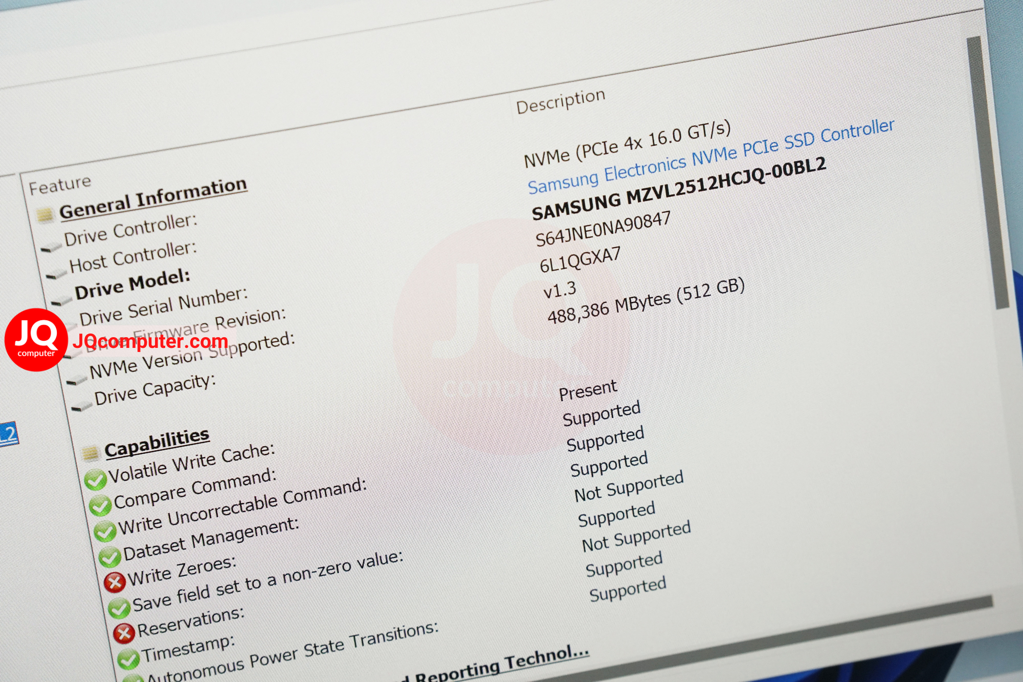Click capacity value 488,386 MBytes (512 GB)
Screen dimensions: 1023x682
646,301
